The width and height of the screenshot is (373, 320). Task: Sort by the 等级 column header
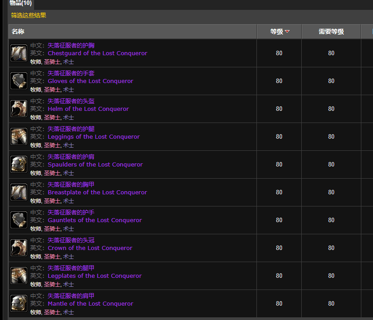[279, 31]
